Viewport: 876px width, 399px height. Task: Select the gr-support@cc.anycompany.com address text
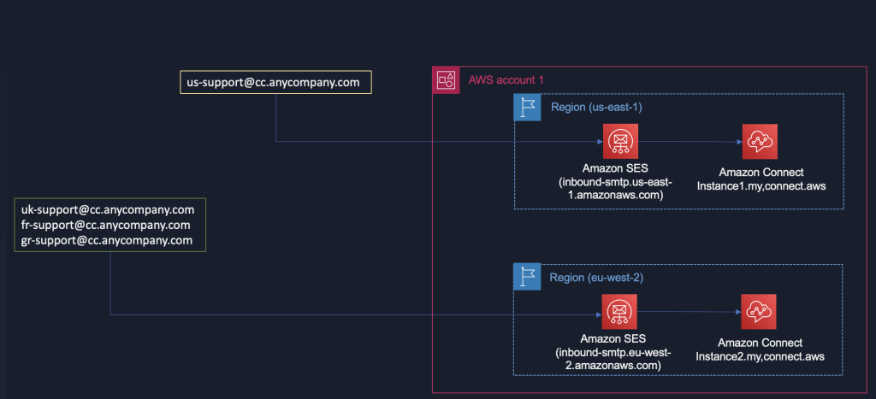[107, 241]
